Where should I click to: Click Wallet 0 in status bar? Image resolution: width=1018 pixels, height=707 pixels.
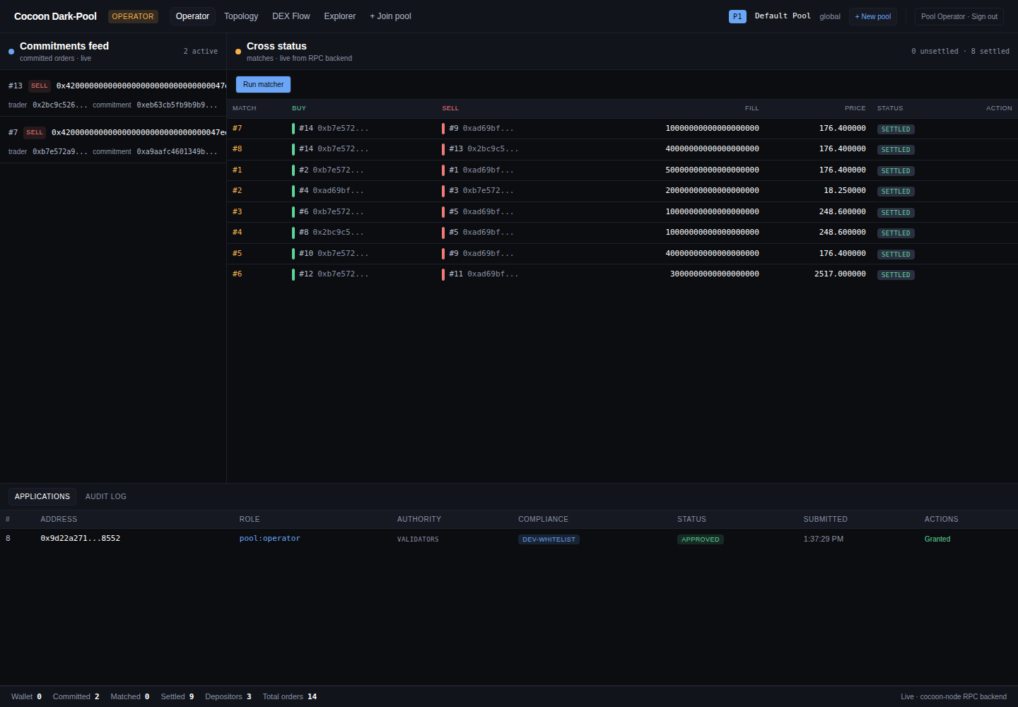click(x=26, y=696)
